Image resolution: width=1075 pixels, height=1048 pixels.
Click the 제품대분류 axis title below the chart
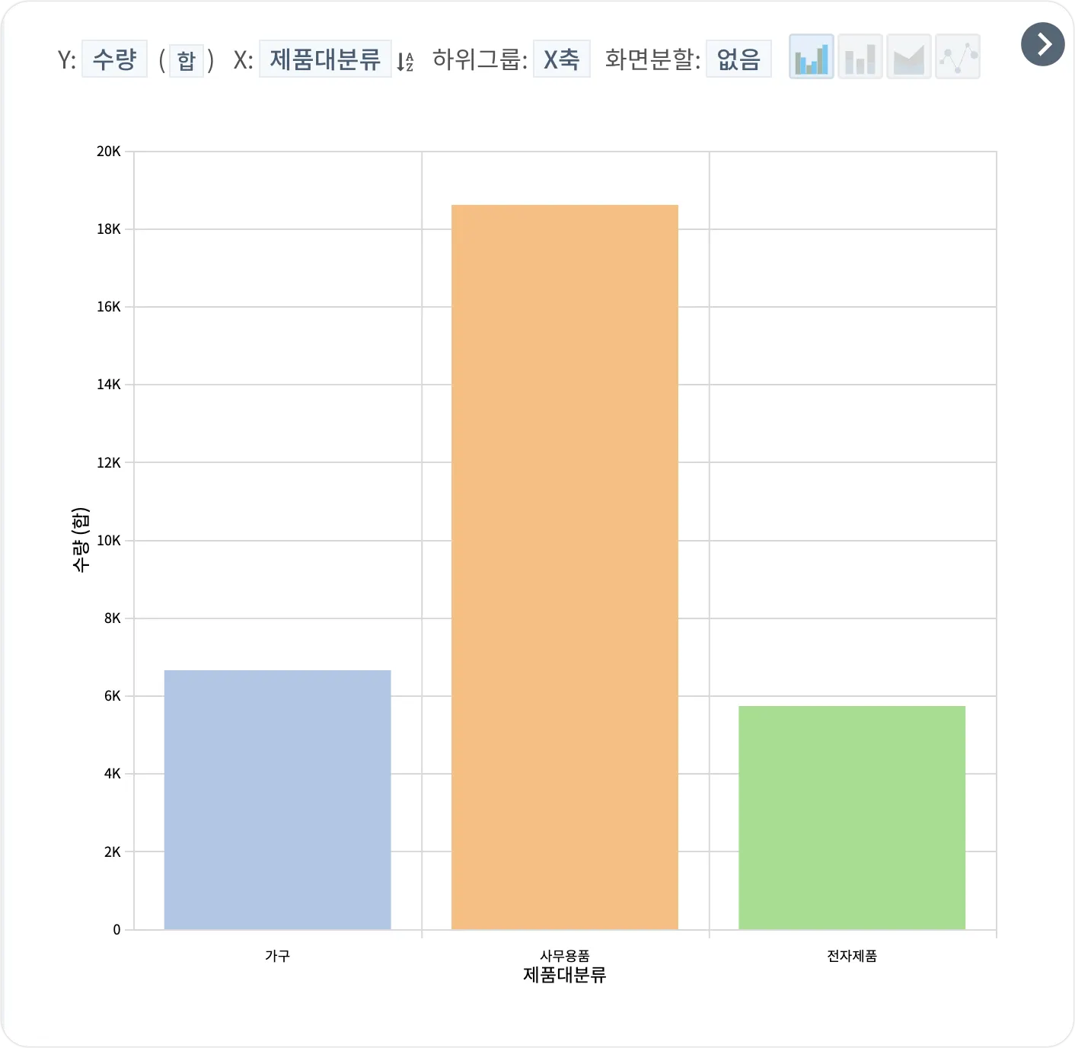(565, 975)
